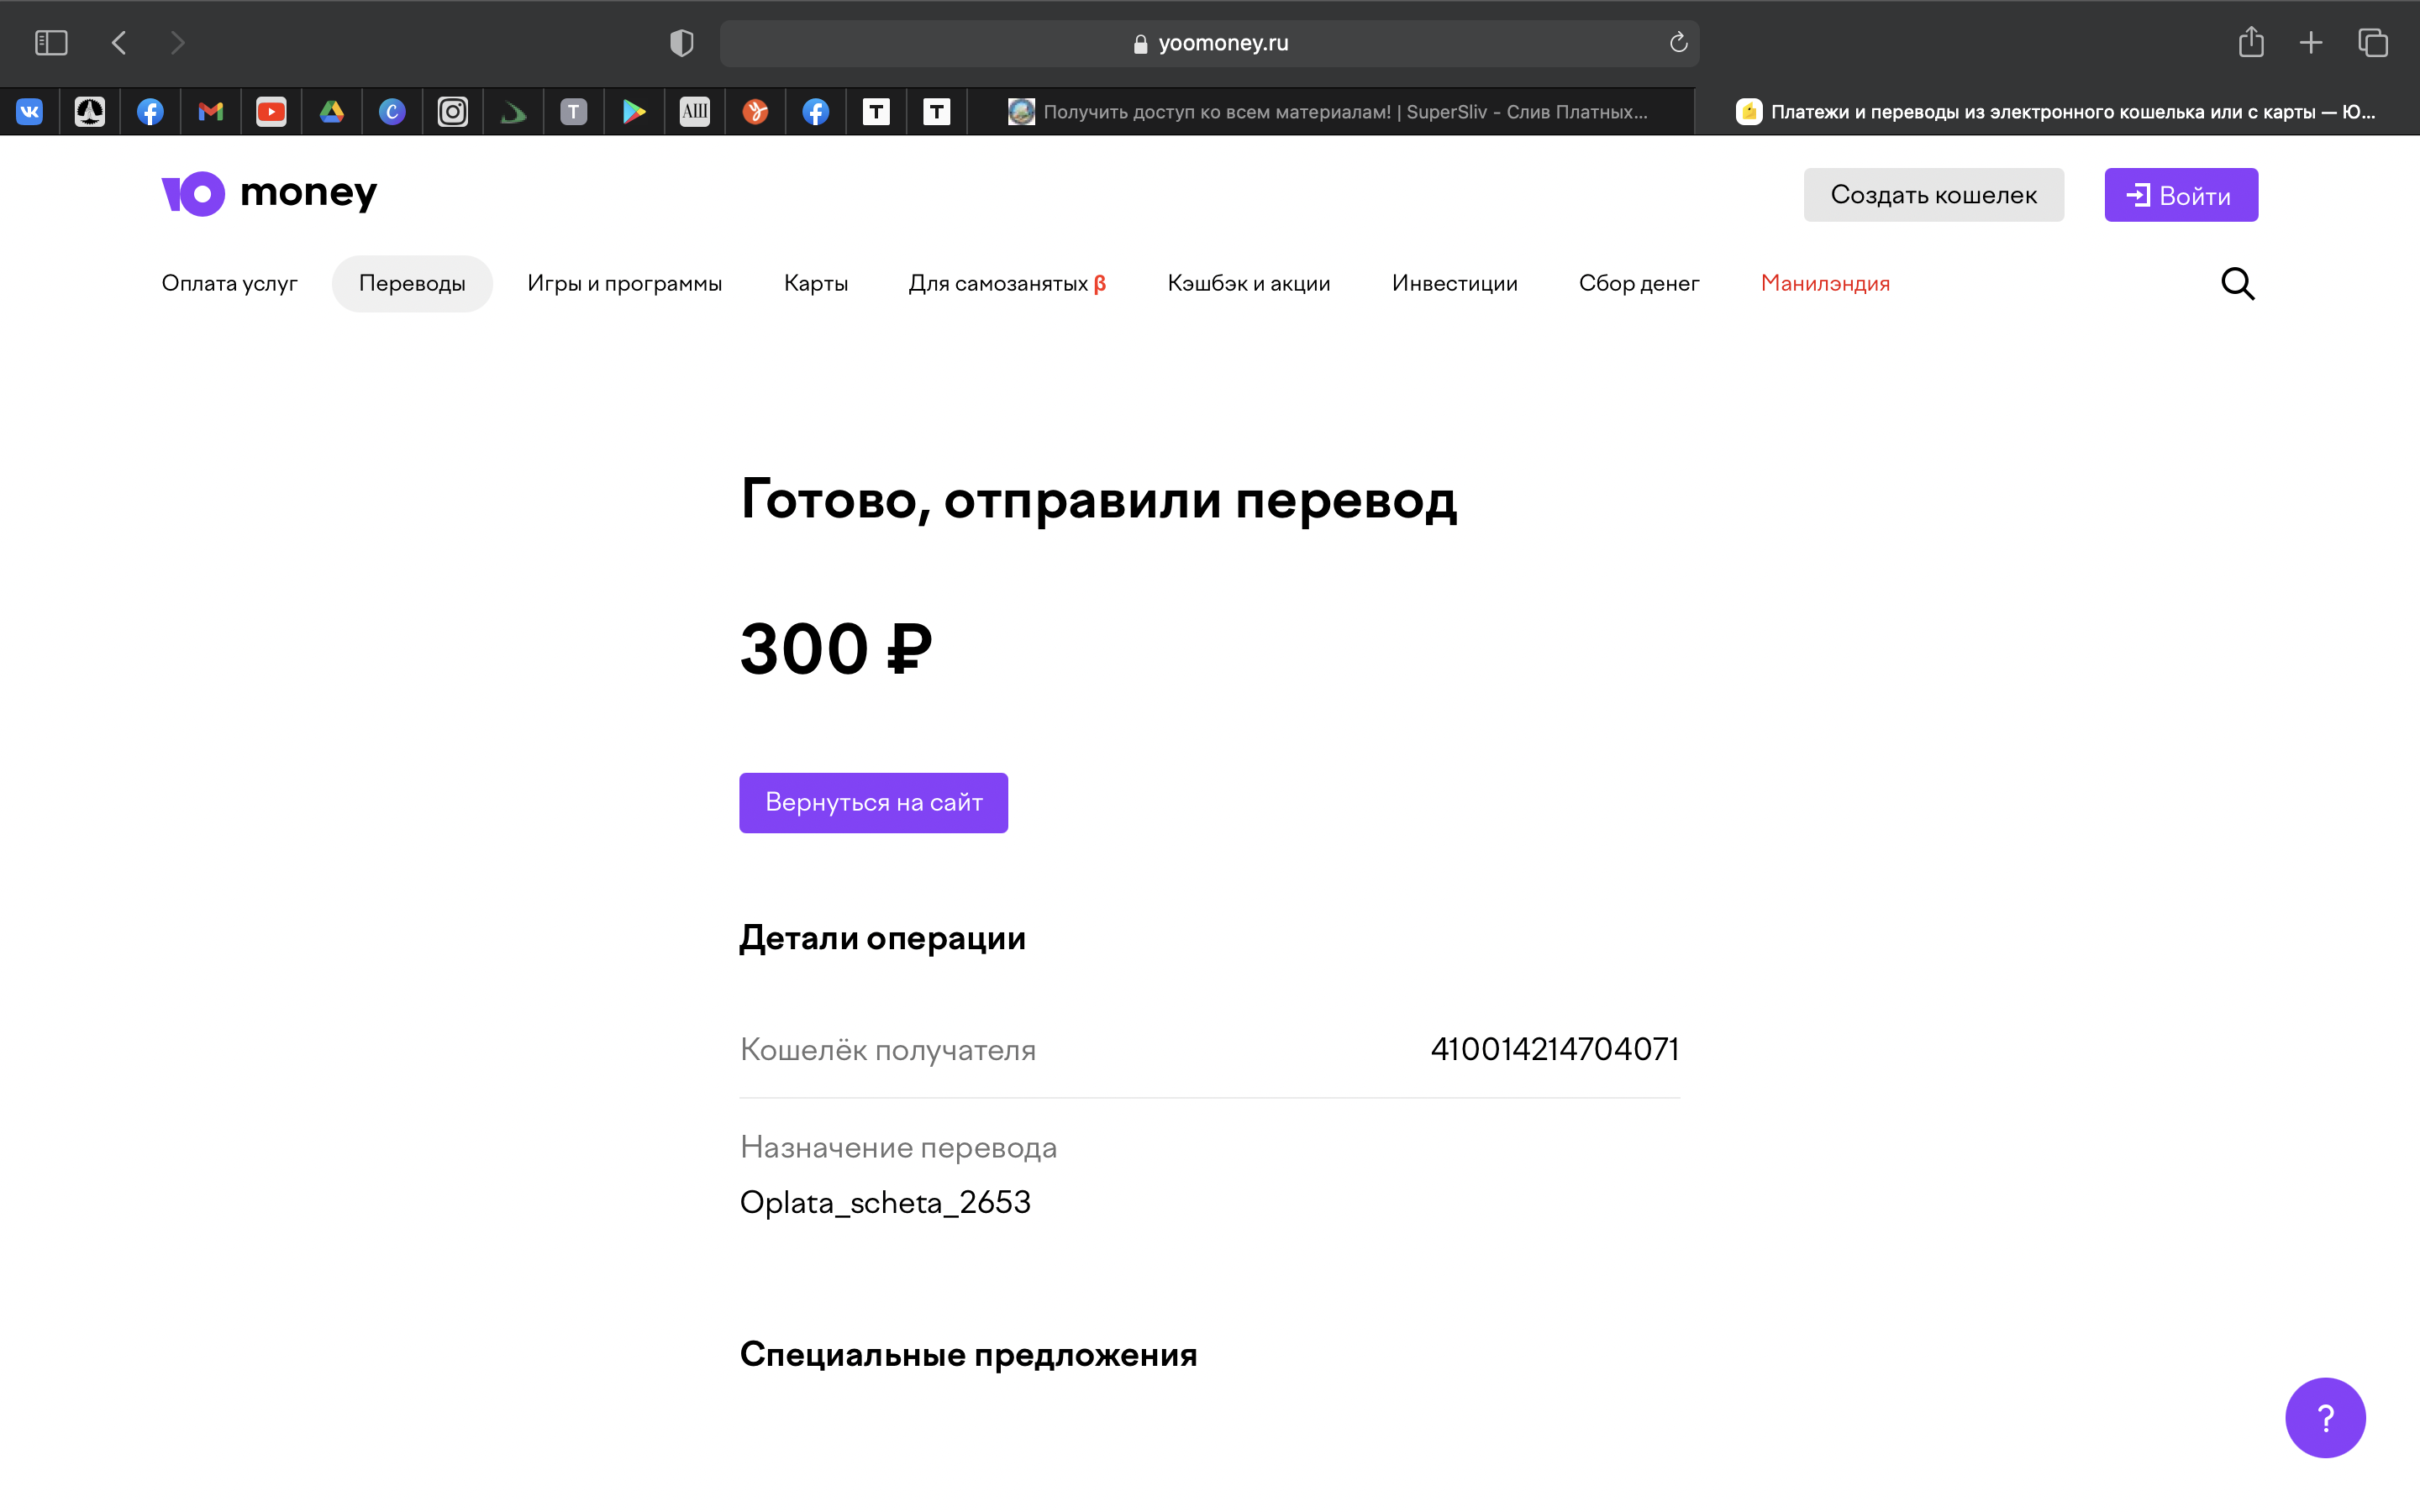This screenshot has height=1512, width=2420.
Task: Open a new tab with plus icon
Action: 2311,43
